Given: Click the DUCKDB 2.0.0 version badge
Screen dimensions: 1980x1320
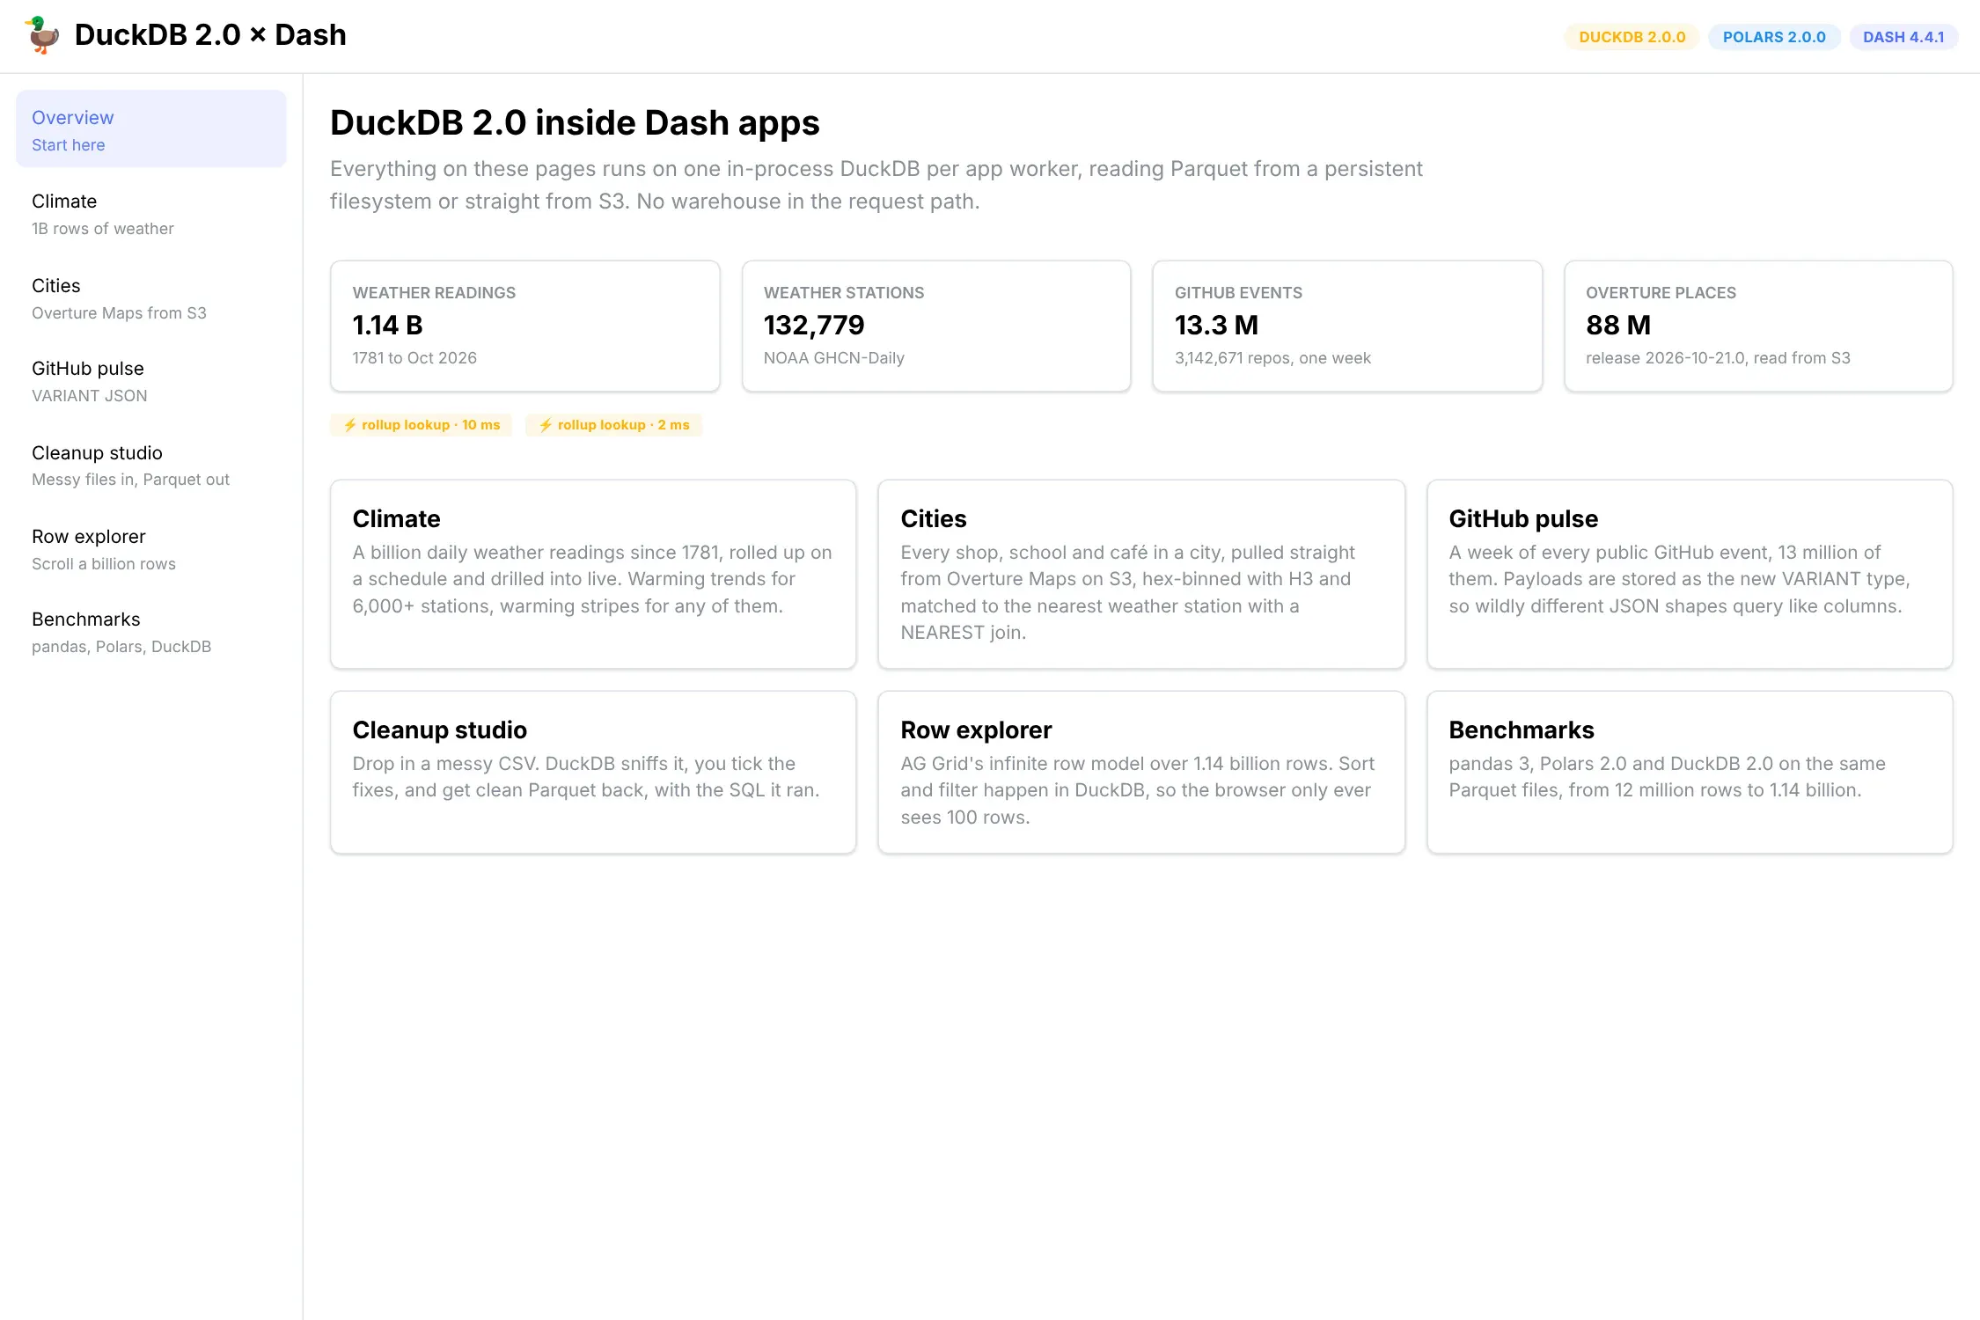Looking at the screenshot, I should tap(1632, 37).
